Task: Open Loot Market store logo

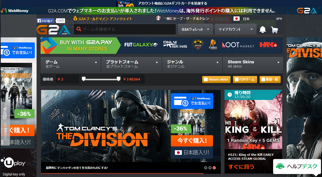Action: pyautogui.click(x=238, y=45)
